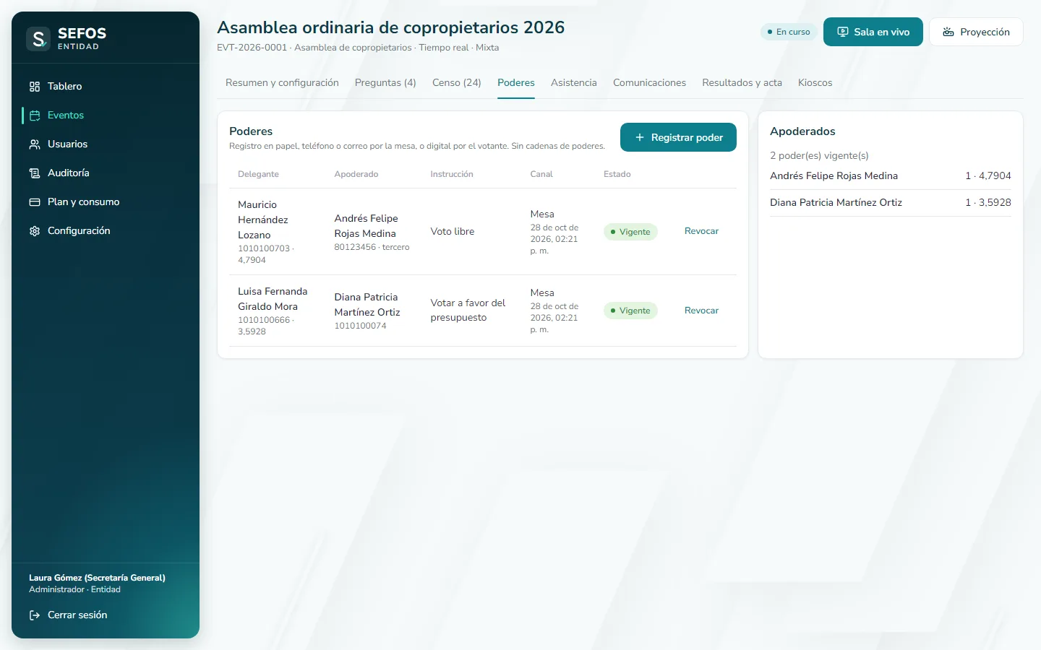This screenshot has width=1041, height=650.
Task: Click the value 1 · 4,7904
Action: coord(988,176)
